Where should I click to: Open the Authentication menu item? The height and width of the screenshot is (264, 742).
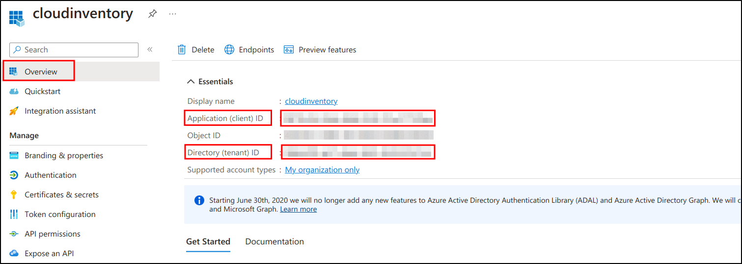click(51, 175)
